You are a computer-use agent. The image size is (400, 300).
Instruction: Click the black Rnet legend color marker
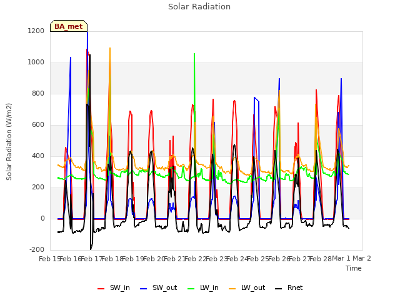click(279, 289)
